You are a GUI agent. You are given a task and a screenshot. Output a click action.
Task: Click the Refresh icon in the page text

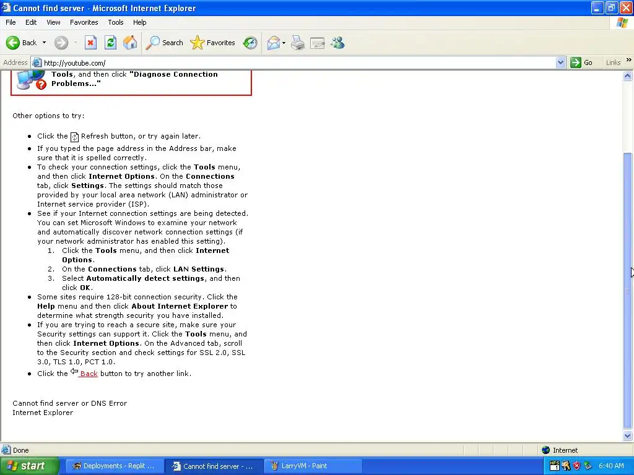click(74, 137)
